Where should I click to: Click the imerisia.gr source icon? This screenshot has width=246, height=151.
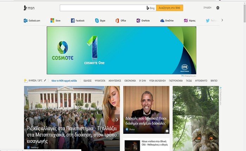coord(28,147)
